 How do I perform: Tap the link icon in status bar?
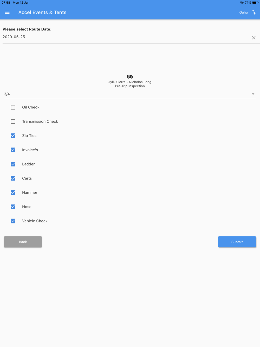pos(242,3)
